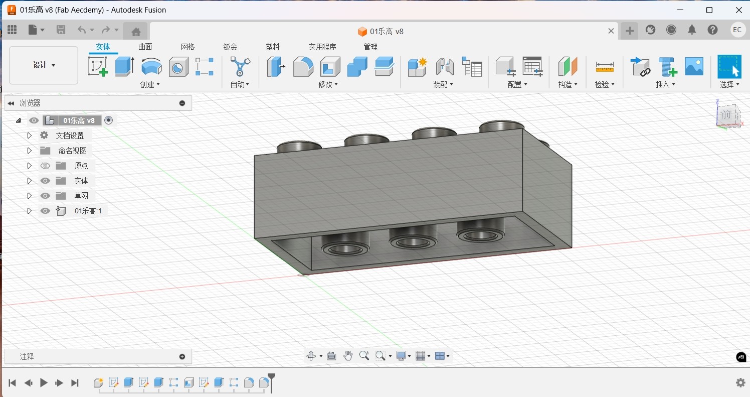Play the timeline
This screenshot has width=750, height=397.
point(44,383)
